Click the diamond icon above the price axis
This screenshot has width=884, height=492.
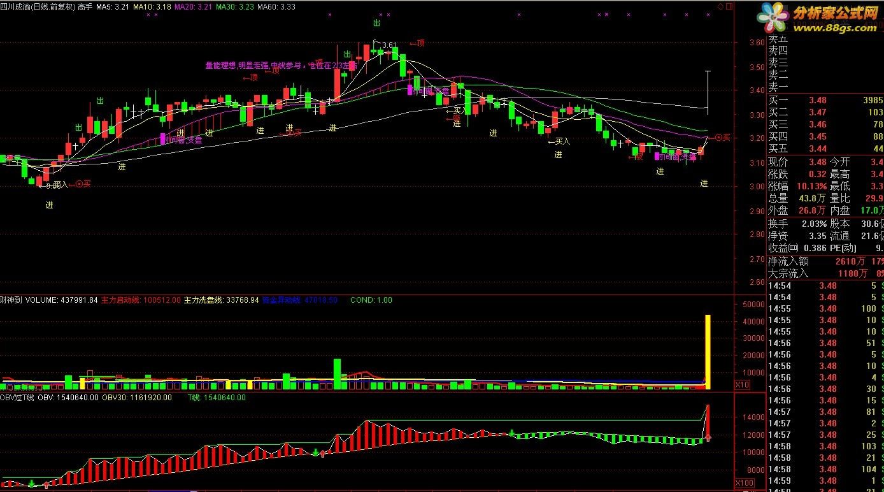coord(720,7)
